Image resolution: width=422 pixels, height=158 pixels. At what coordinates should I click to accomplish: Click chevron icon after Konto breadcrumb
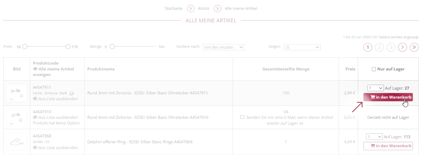point(218,9)
